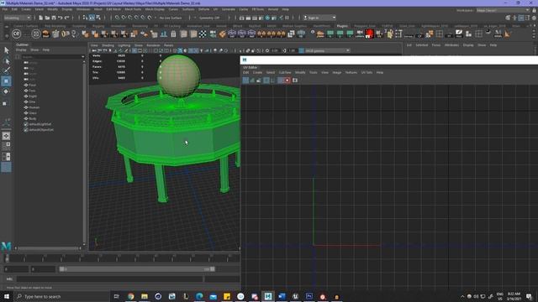Toggle visibility of One in Outliner
The width and height of the screenshot is (538, 302).
(26, 102)
